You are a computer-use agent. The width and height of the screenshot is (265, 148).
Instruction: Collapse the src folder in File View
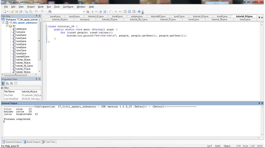pyautogui.click(x=7, y=26)
